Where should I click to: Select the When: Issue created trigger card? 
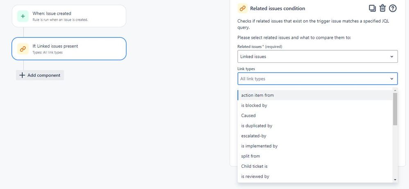pos(69,16)
